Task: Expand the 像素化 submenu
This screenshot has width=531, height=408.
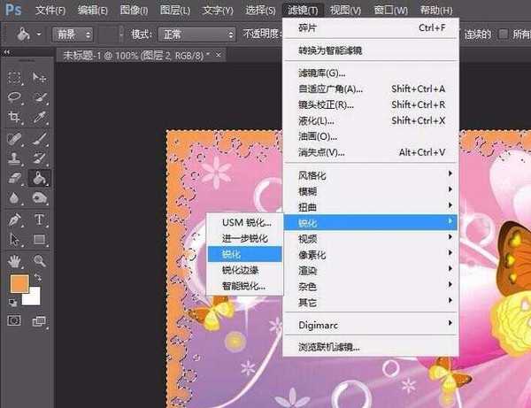Action: coord(371,255)
